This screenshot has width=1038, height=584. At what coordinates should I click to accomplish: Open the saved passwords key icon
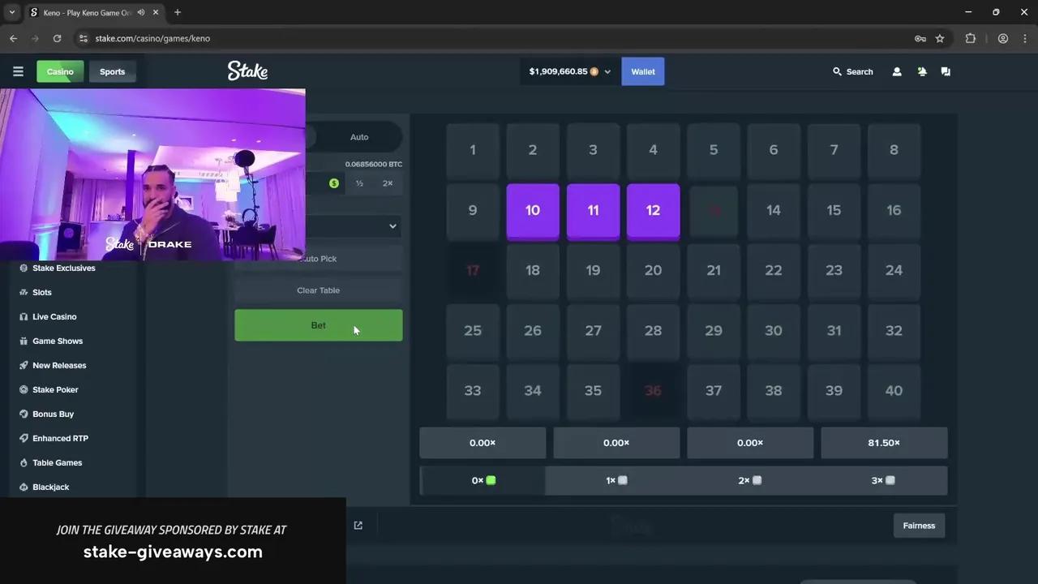(920, 38)
